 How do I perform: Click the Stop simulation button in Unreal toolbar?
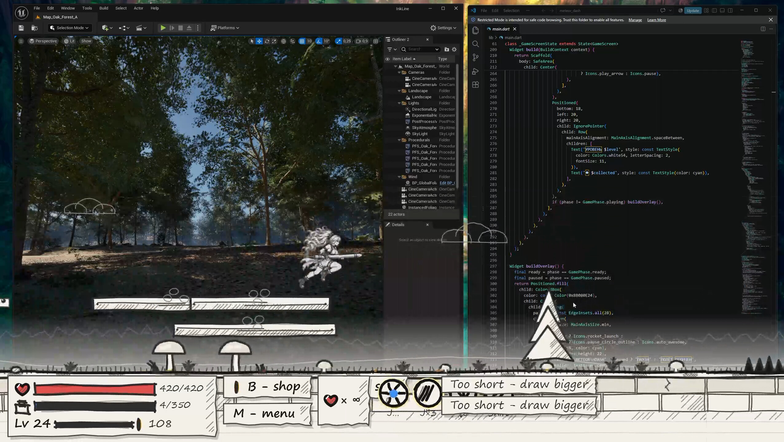pyautogui.click(x=181, y=28)
